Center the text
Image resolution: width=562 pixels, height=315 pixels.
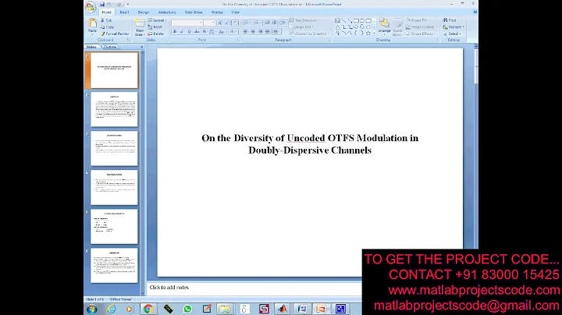click(253, 31)
